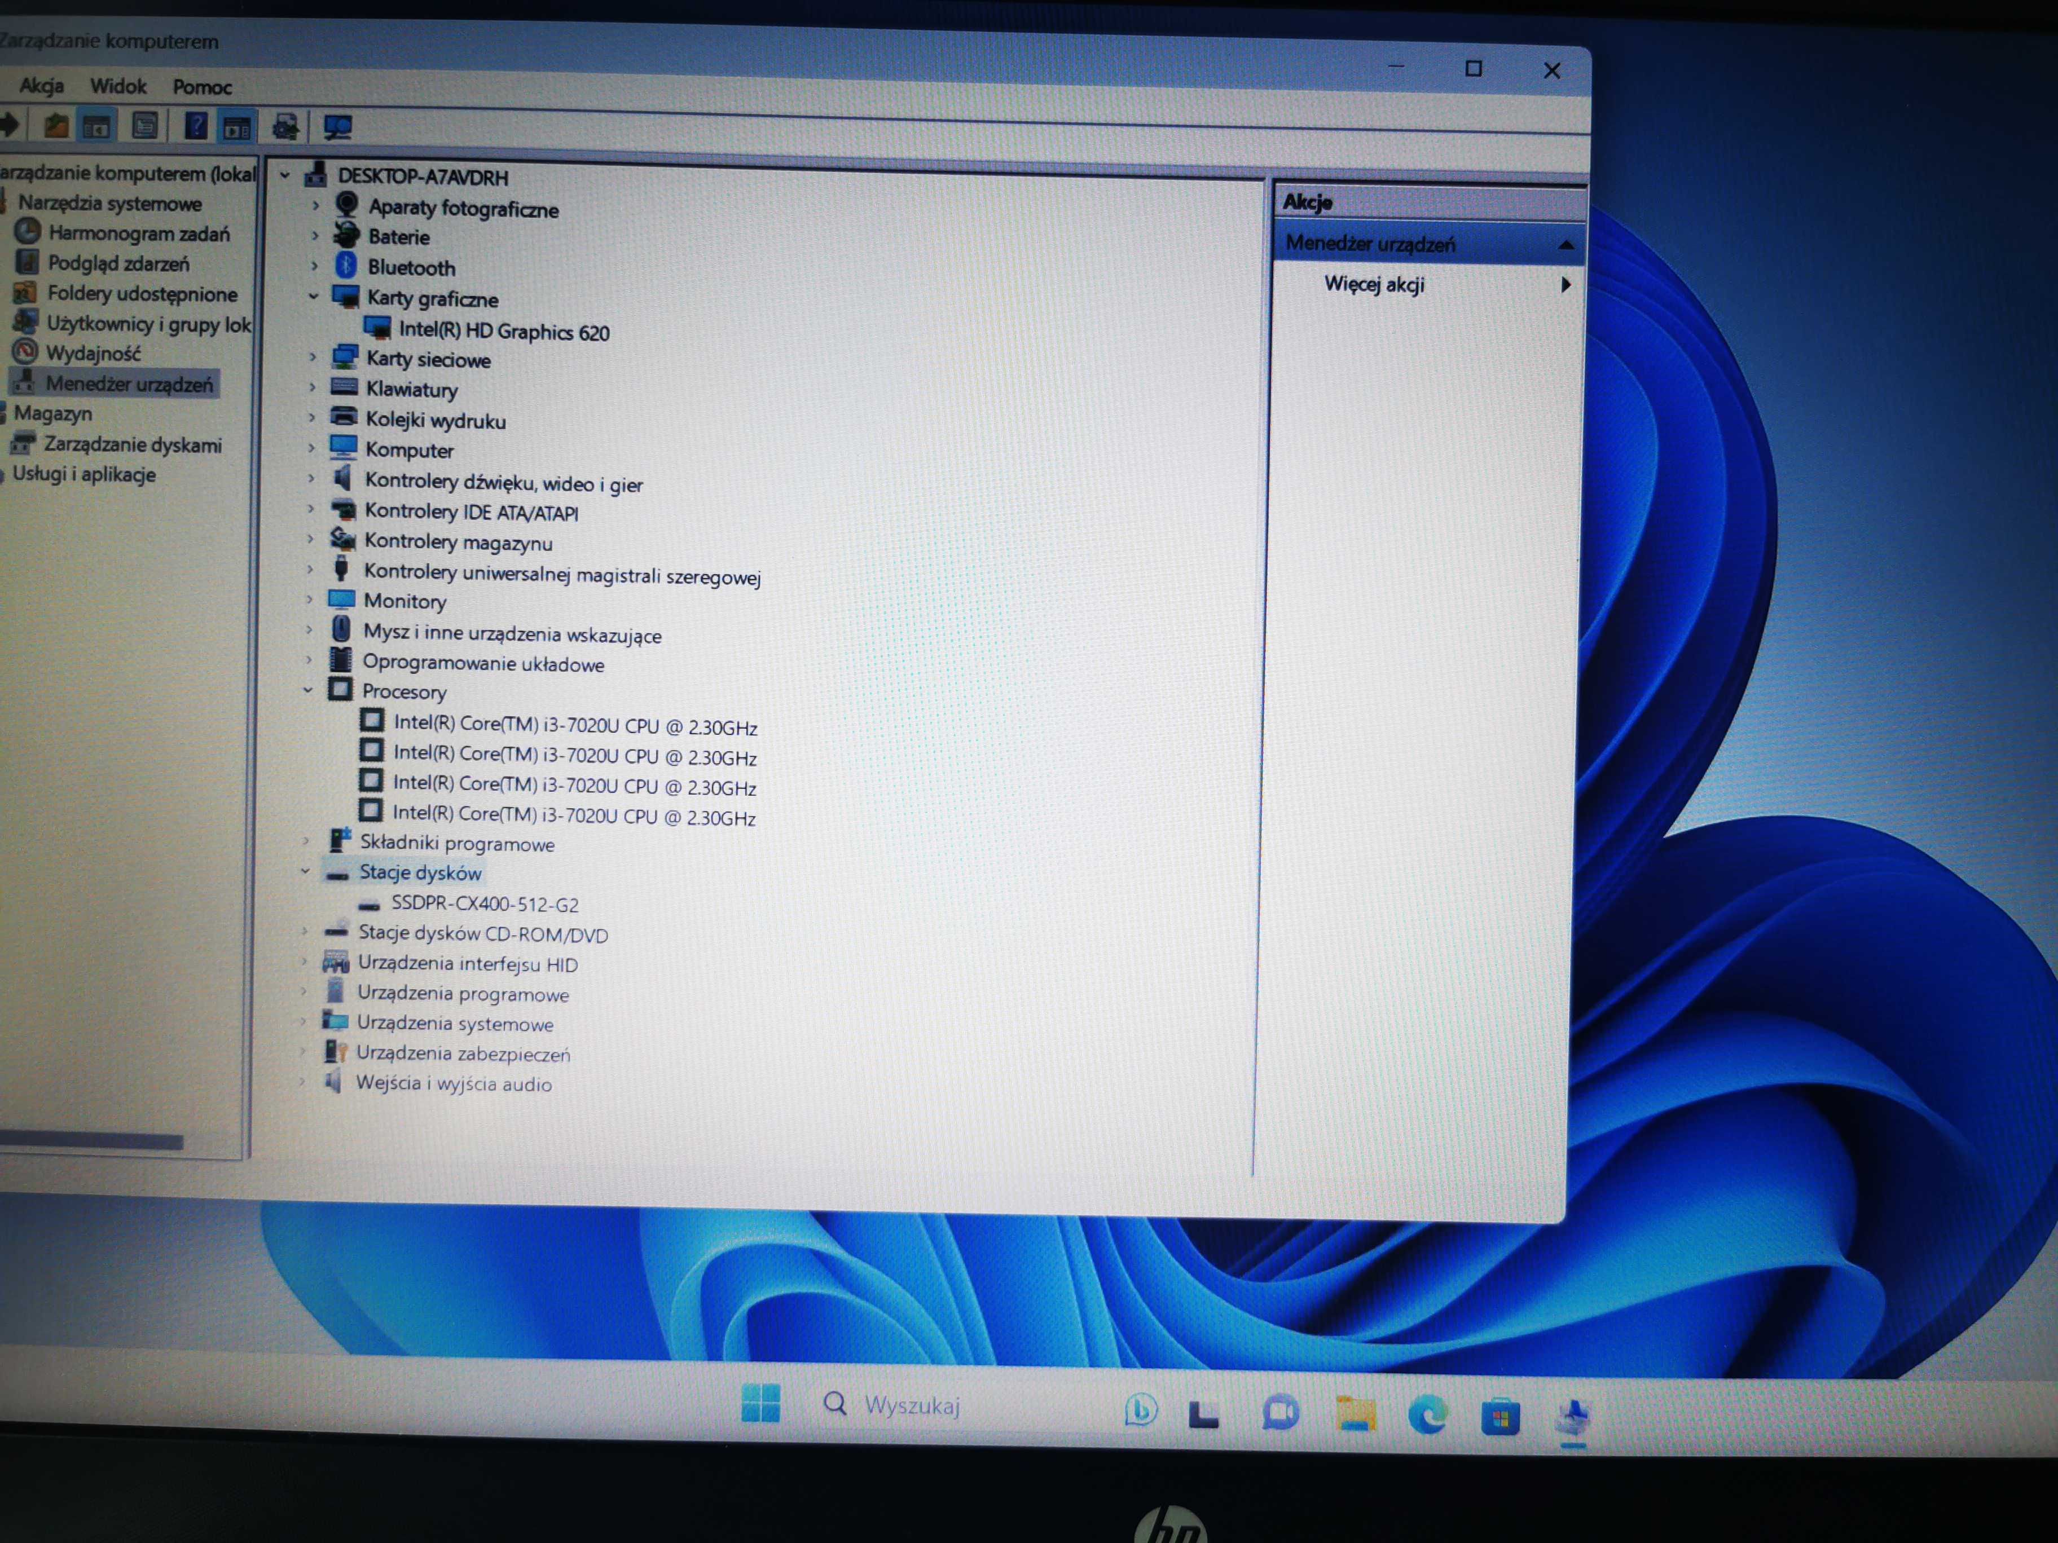Viewport: 2058px width, 1543px height.
Task: Open Microsoft Edge from taskbar
Action: [1427, 1414]
